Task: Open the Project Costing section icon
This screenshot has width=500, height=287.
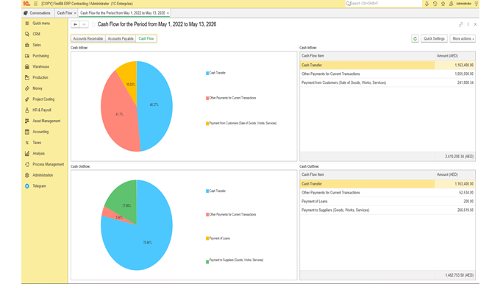Action: click(x=27, y=99)
